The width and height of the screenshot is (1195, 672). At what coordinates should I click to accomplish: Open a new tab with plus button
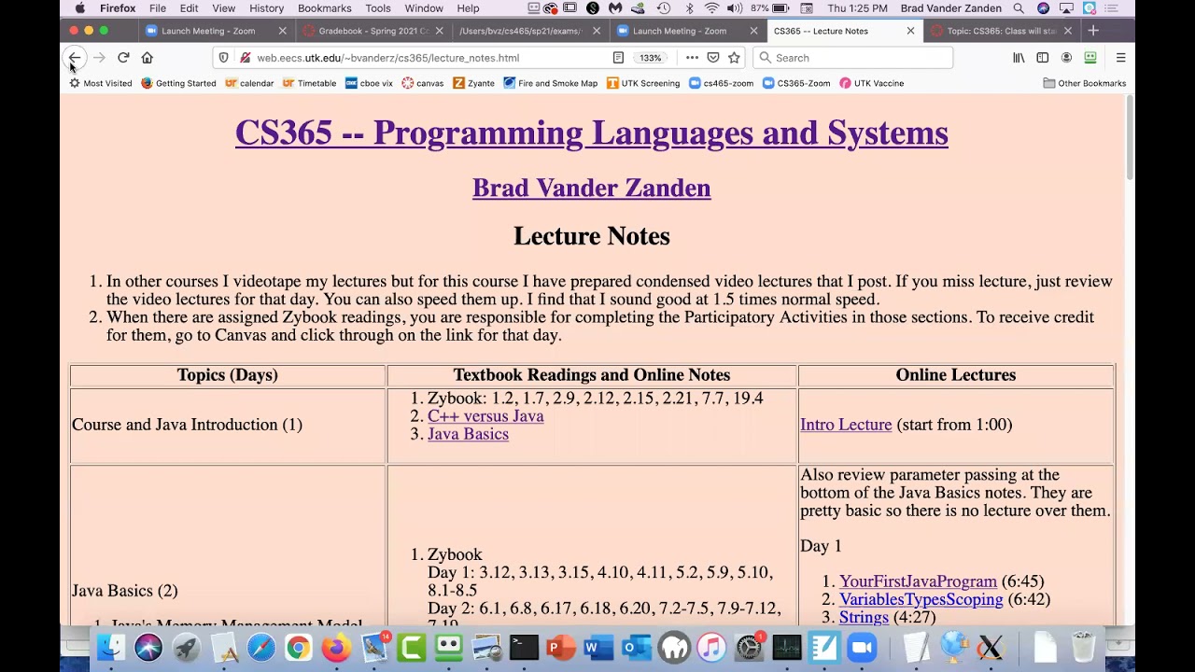tap(1093, 31)
